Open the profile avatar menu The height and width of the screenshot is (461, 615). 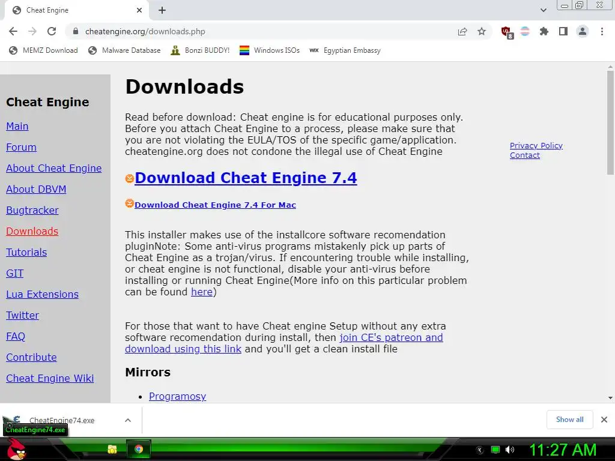coord(583,31)
